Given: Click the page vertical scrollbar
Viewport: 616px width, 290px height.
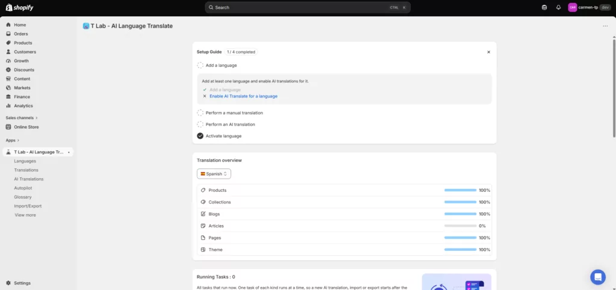Looking at the screenshot, I should [x=614, y=87].
